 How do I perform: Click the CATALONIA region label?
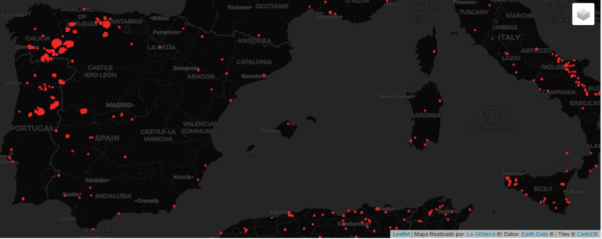point(254,62)
